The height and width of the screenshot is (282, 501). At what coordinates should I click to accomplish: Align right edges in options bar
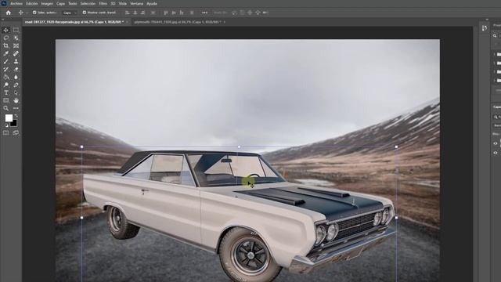click(x=142, y=13)
